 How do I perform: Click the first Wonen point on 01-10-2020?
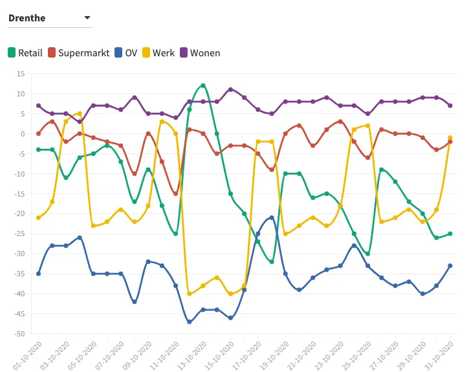tap(39, 105)
